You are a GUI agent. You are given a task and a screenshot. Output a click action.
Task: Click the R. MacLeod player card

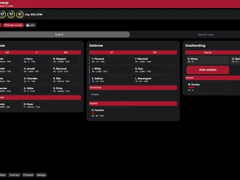click(x=66, y=70)
